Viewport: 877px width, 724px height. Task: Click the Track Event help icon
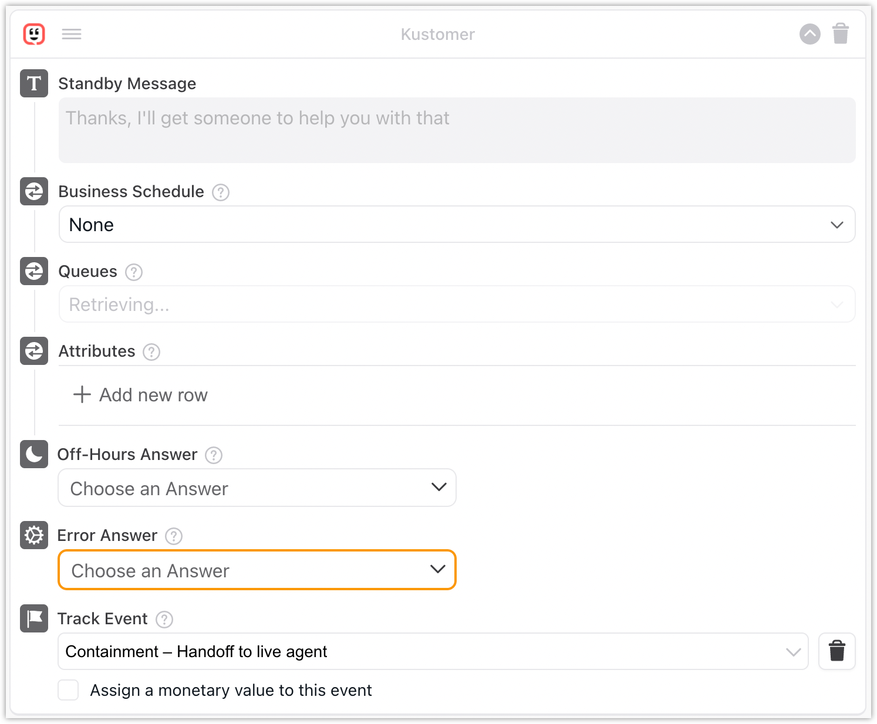pos(164,620)
